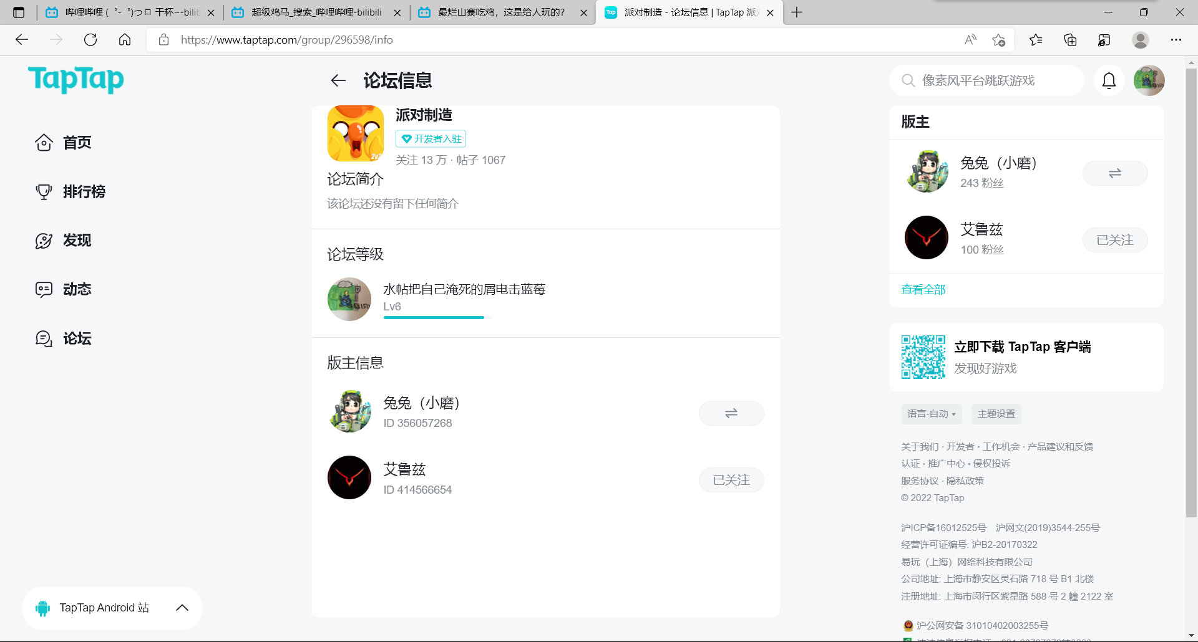Open a new browser tab
This screenshot has height=642, width=1198.
(797, 12)
